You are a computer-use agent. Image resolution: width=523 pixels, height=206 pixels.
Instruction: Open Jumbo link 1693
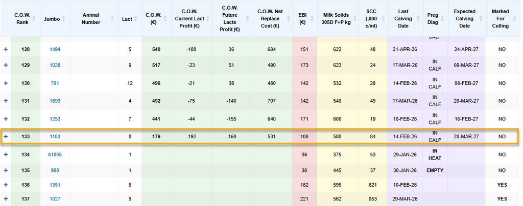coord(55,101)
